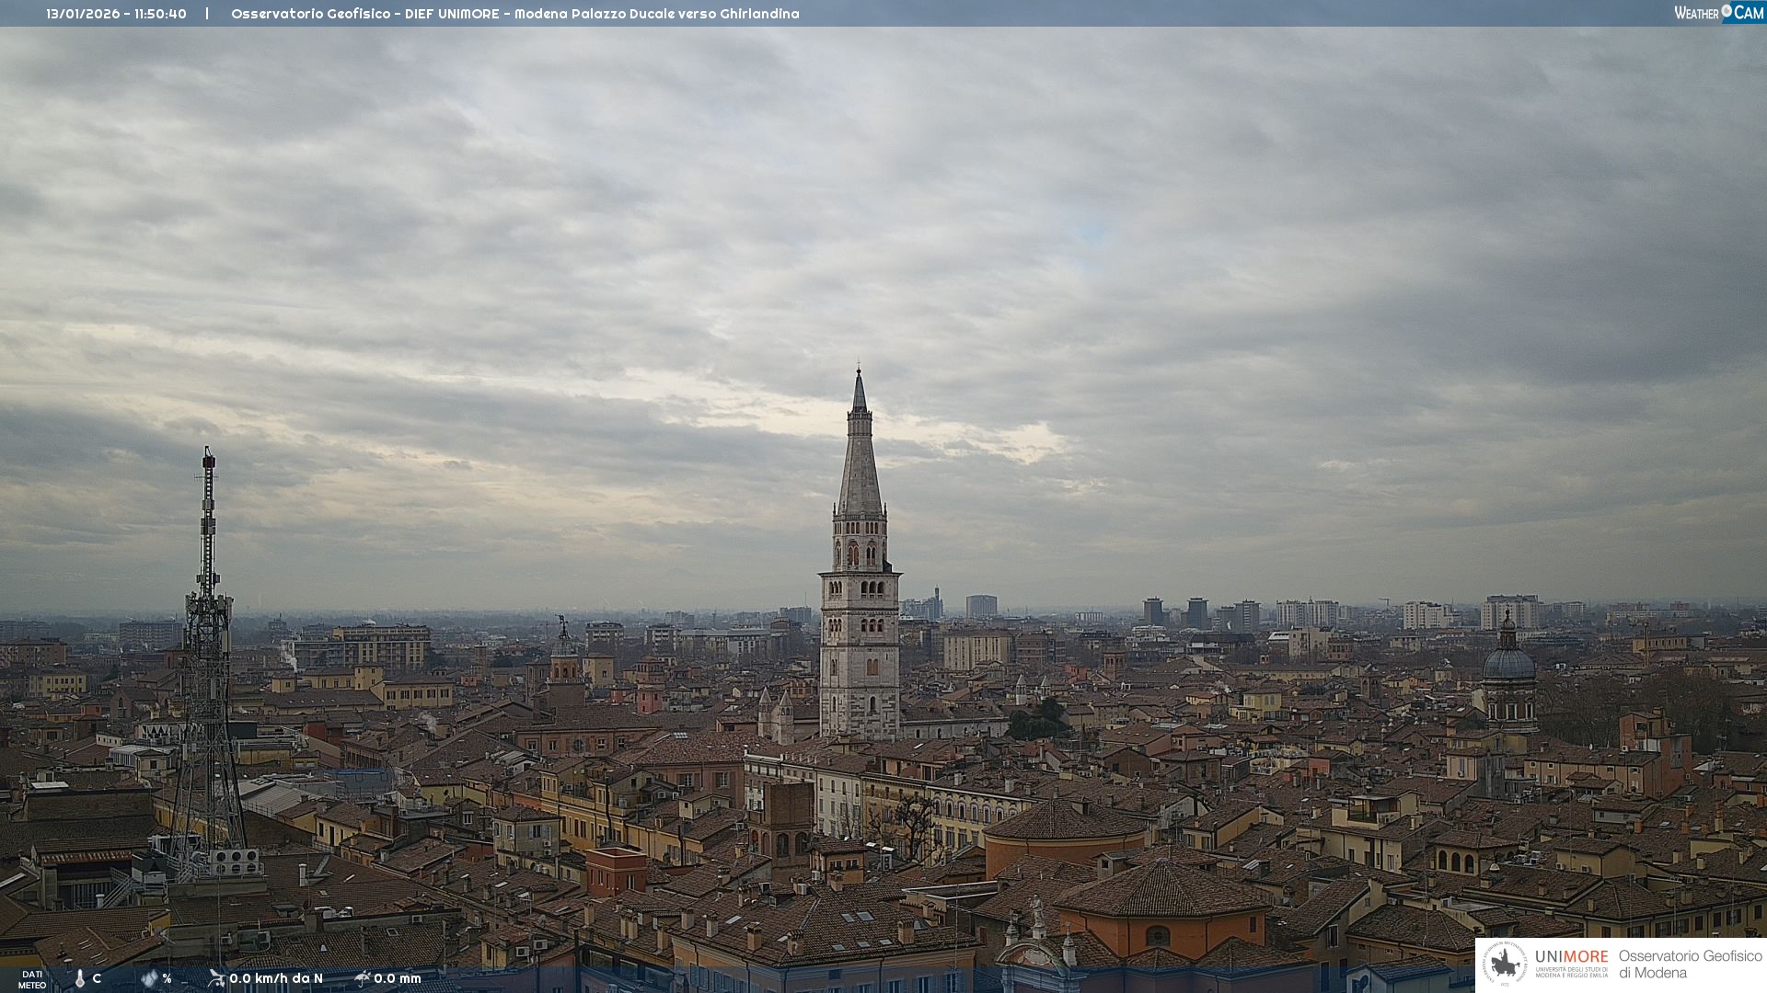Click the camera lens in WeatherCam logo
The image size is (1767, 993).
(1727, 11)
